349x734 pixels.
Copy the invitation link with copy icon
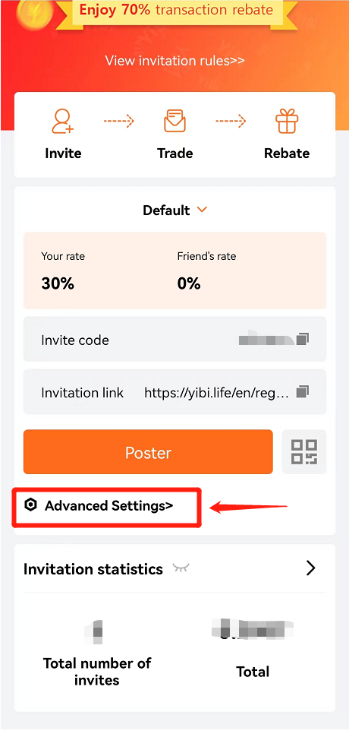pos(303,391)
